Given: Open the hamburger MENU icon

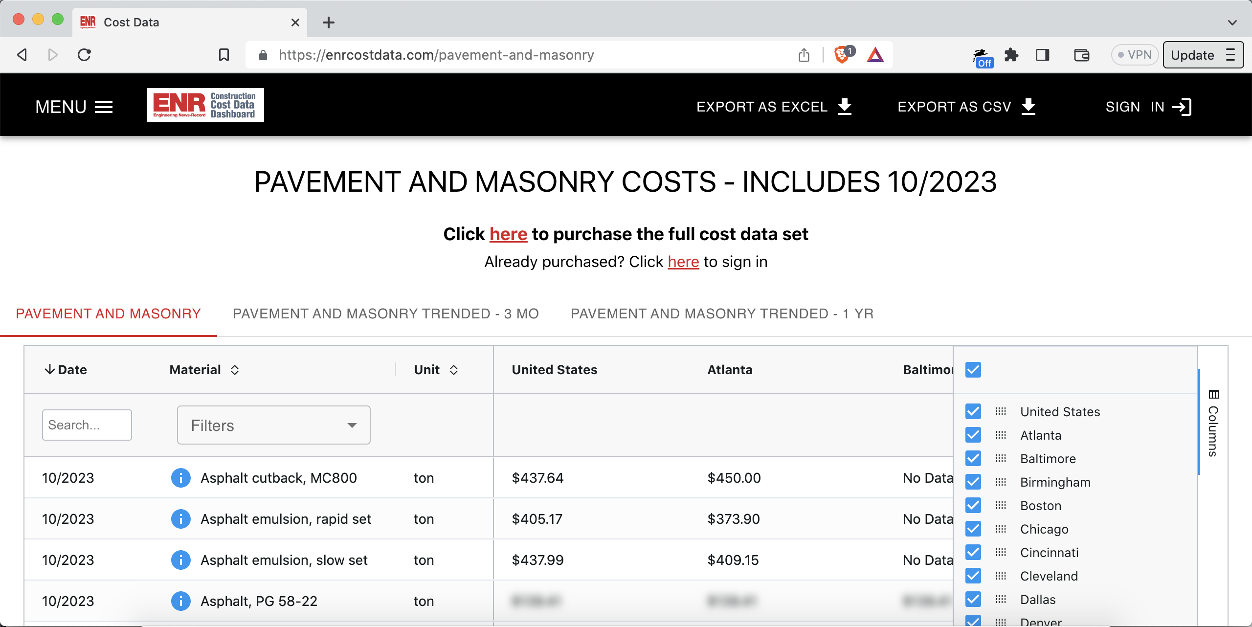Looking at the screenshot, I should point(104,107).
